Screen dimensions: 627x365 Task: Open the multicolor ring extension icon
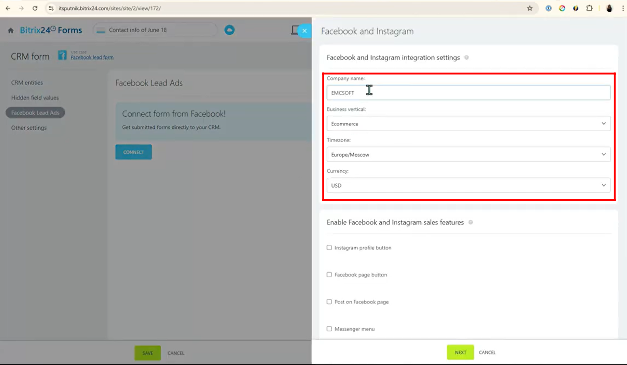pos(562,8)
